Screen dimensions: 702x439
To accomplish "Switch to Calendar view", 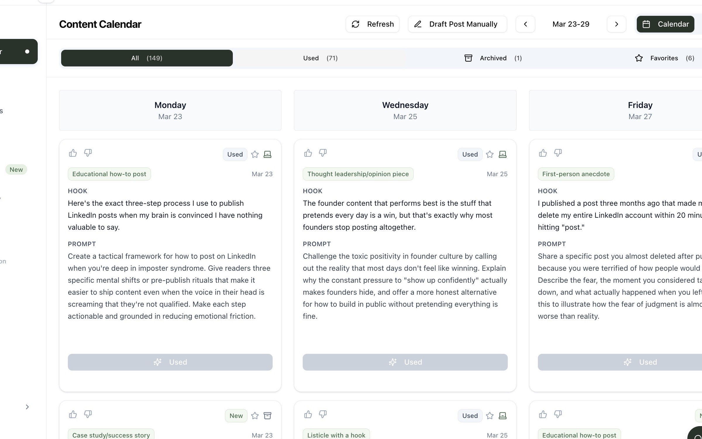I will click(x=665, y=24).
